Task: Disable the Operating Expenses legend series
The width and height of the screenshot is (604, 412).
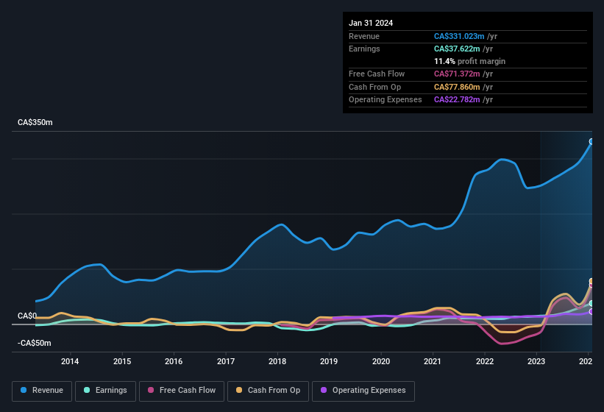Action: 363,390
